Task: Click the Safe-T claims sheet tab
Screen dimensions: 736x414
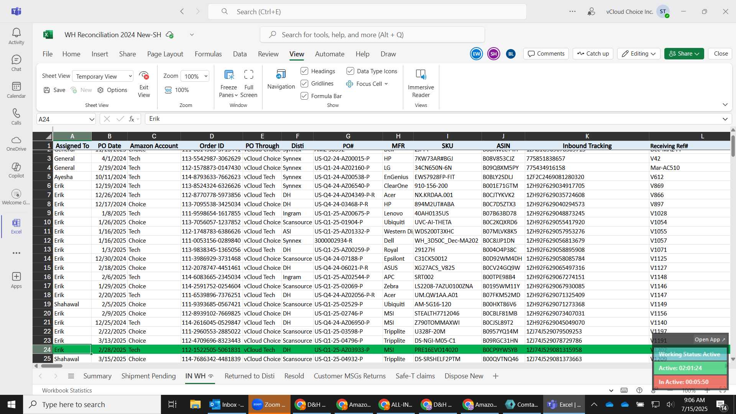Action: point(415,376)
